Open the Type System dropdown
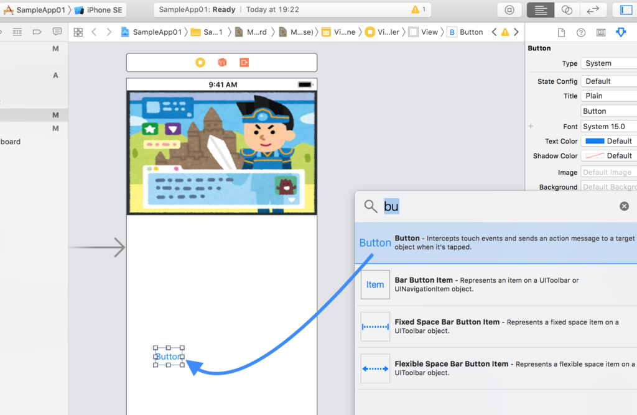 (608, 63)
